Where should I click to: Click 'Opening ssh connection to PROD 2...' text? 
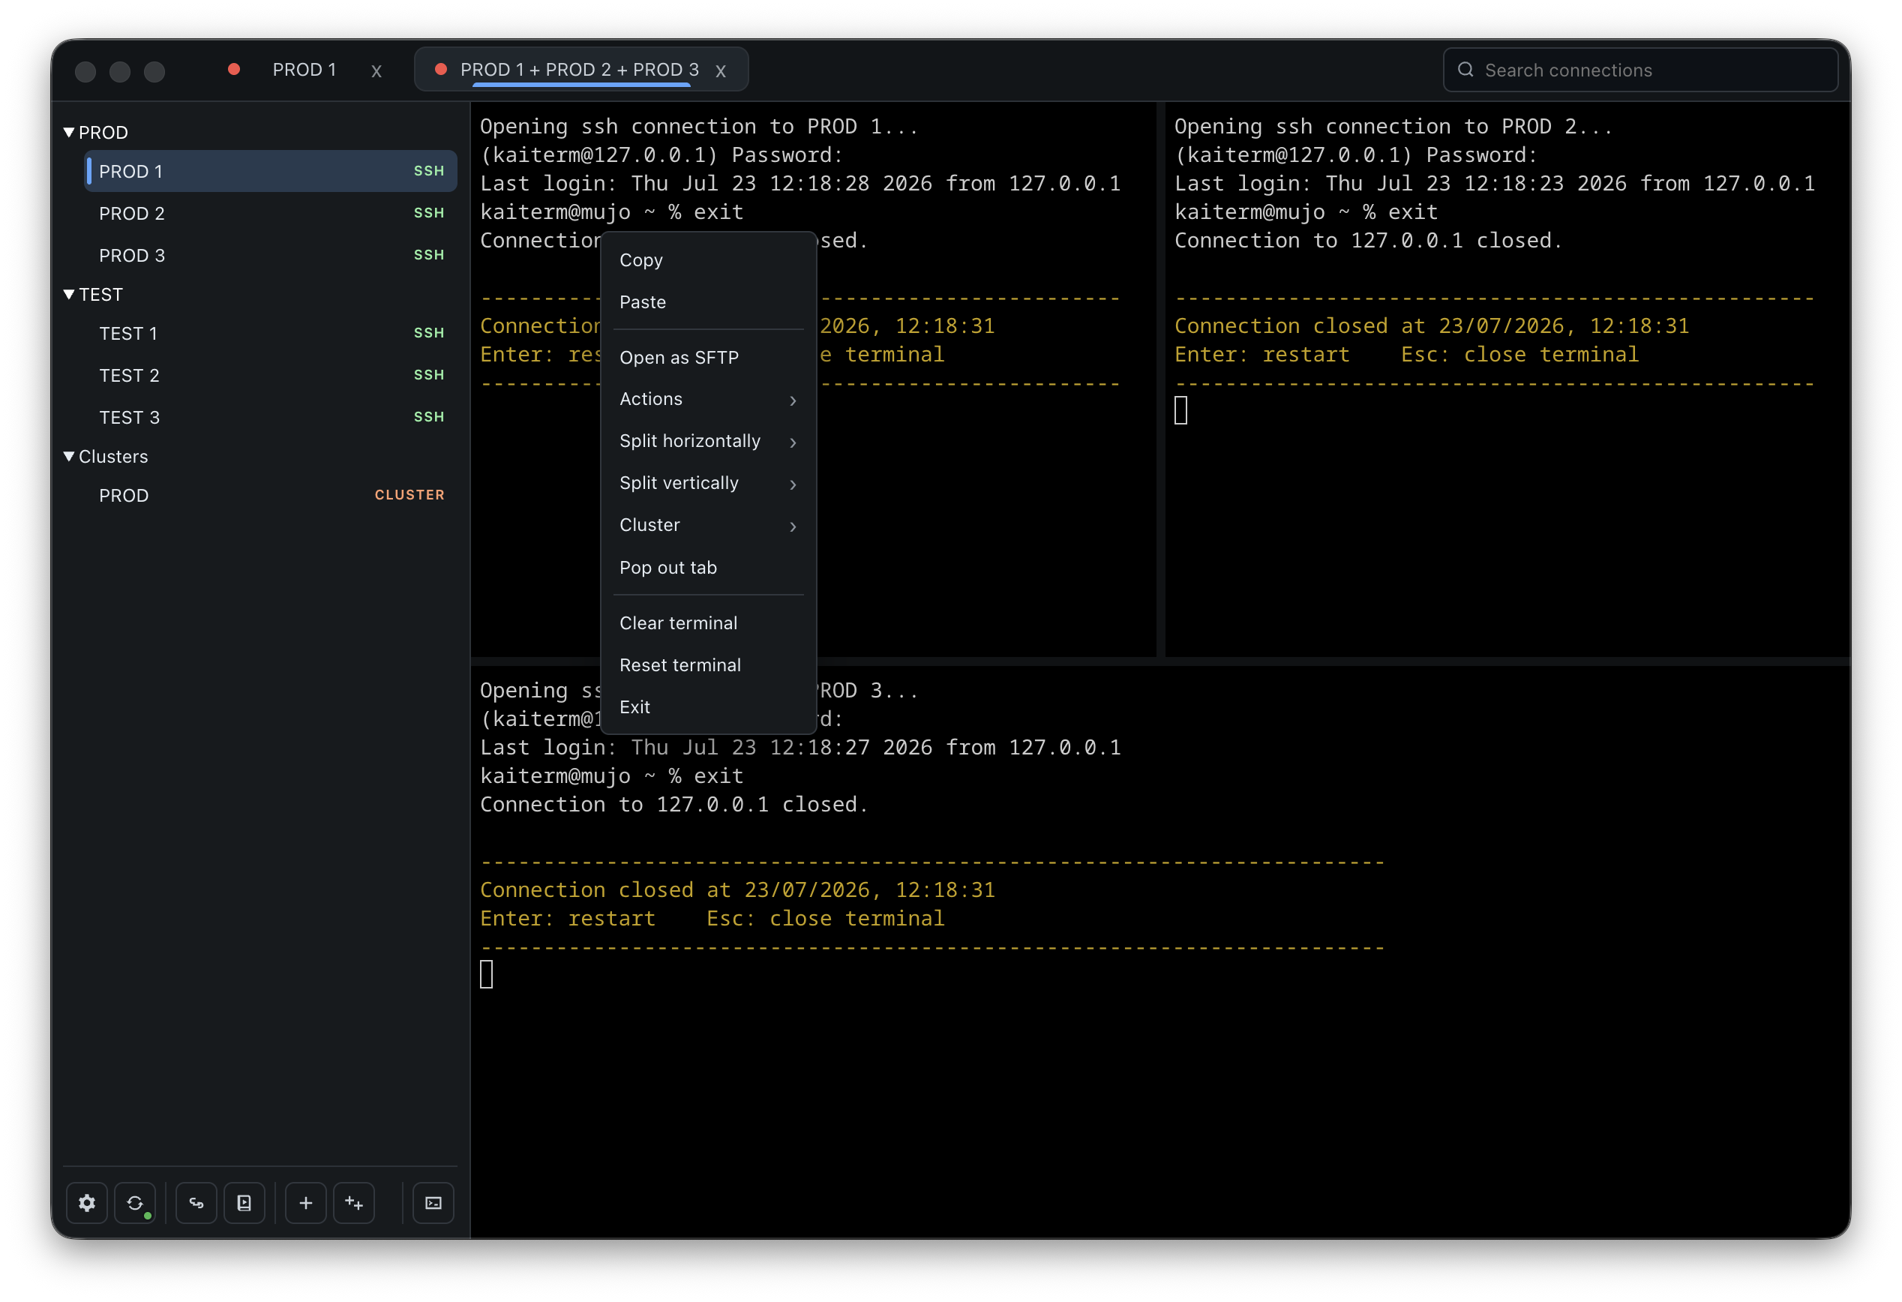coord(1393,127)
